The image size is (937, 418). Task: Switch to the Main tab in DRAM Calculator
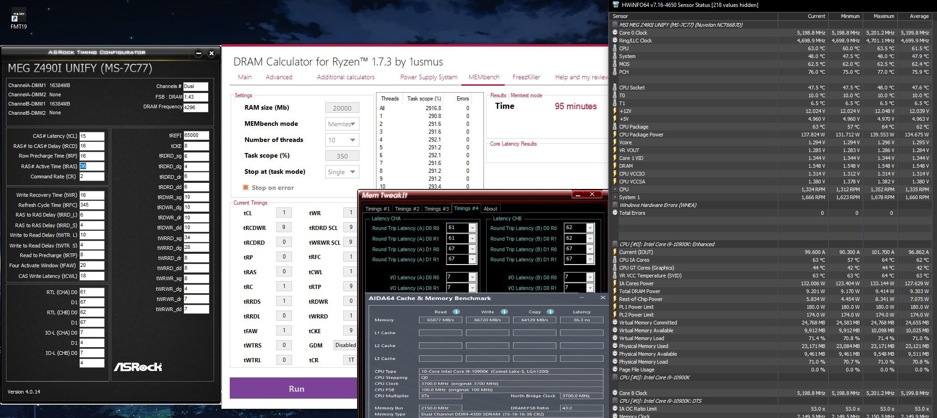245,77
